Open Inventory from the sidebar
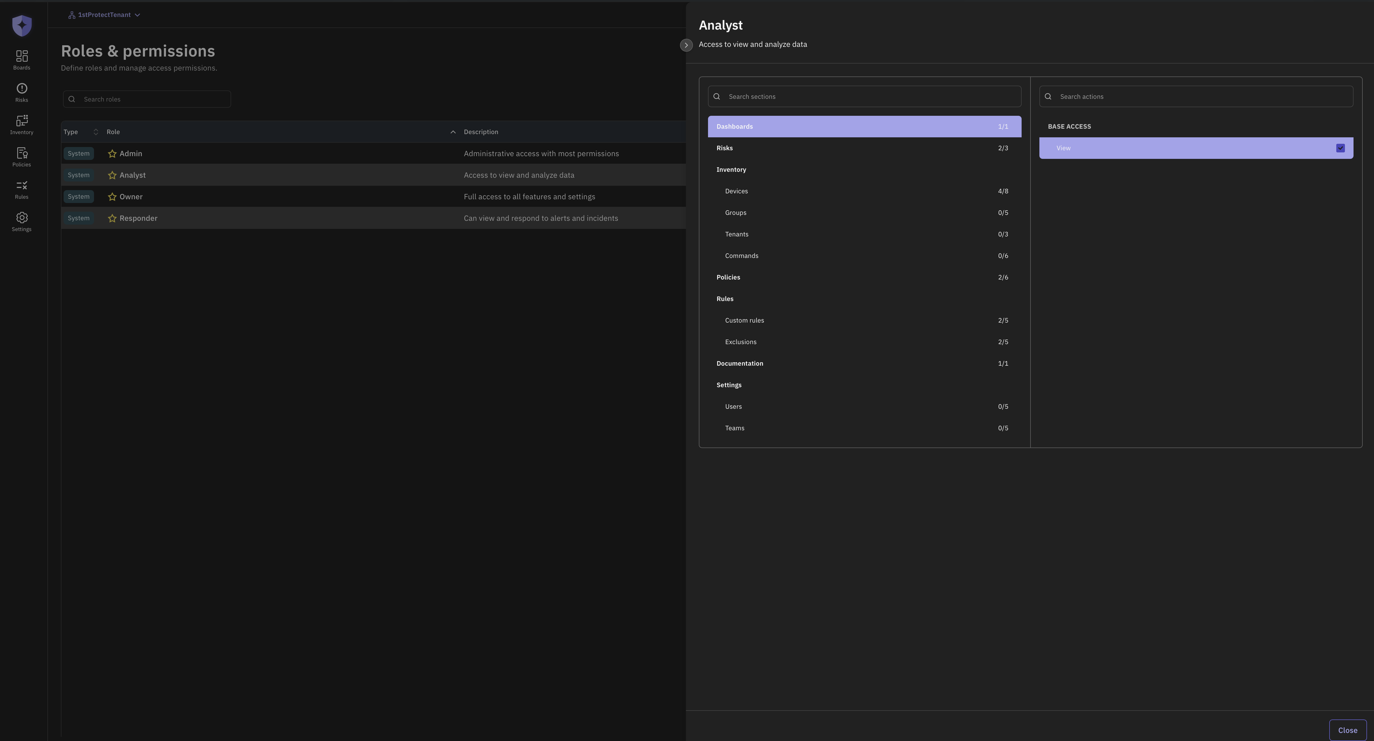The height and width of the screenshot is (741, 1374). (x=22, y=125)
